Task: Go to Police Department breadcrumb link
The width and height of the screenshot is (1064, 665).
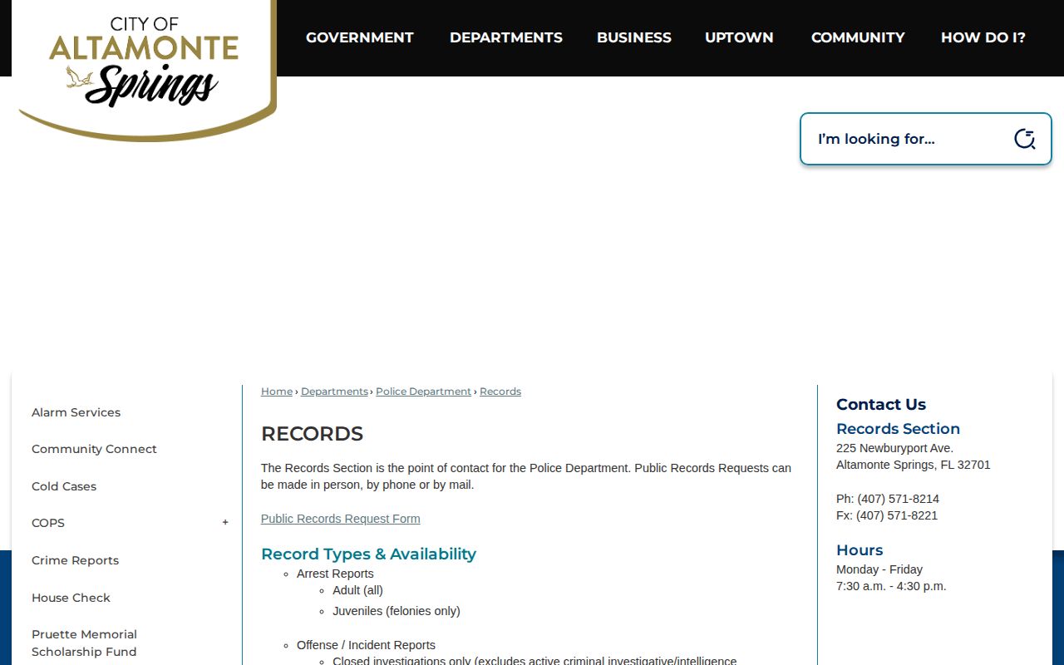Action: 423,392
